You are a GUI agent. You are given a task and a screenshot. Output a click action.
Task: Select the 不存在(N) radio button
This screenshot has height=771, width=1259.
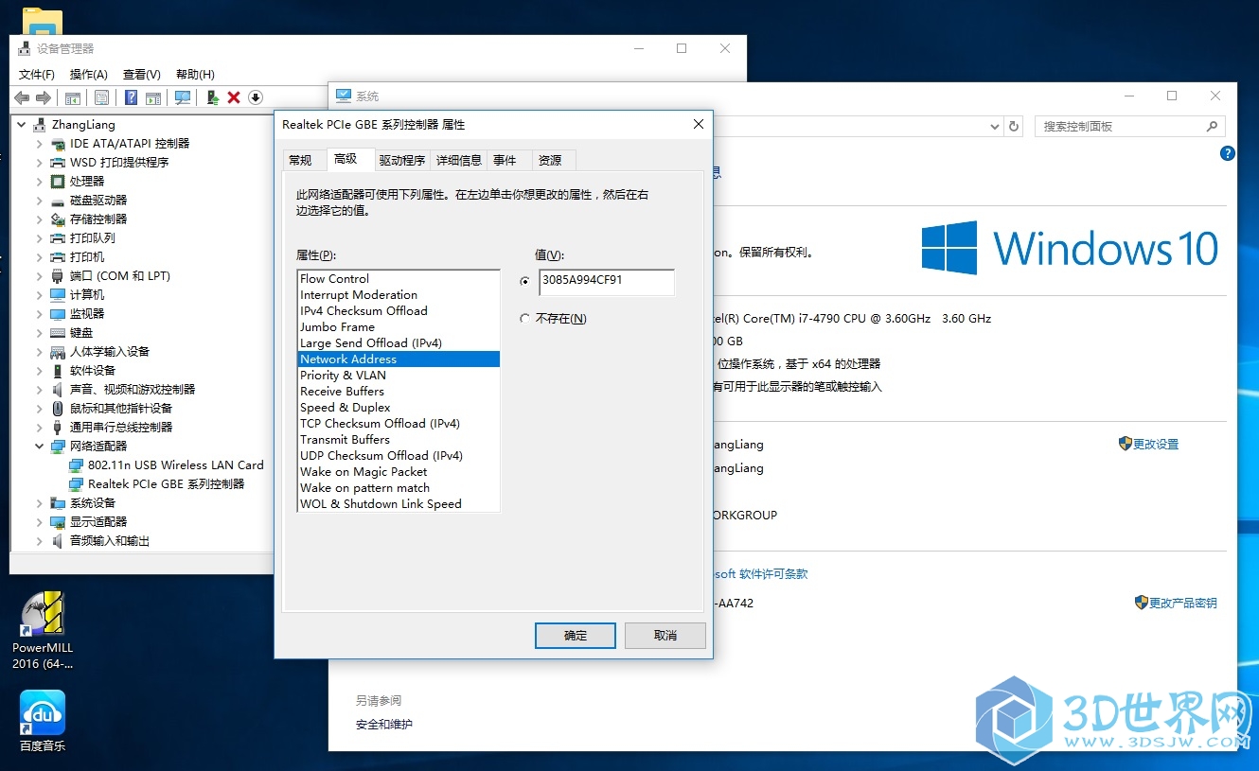(525, 319)
